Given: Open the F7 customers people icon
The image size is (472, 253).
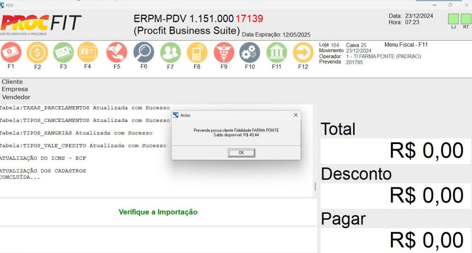Looking at the screenshot, I should tap(171, 53).
